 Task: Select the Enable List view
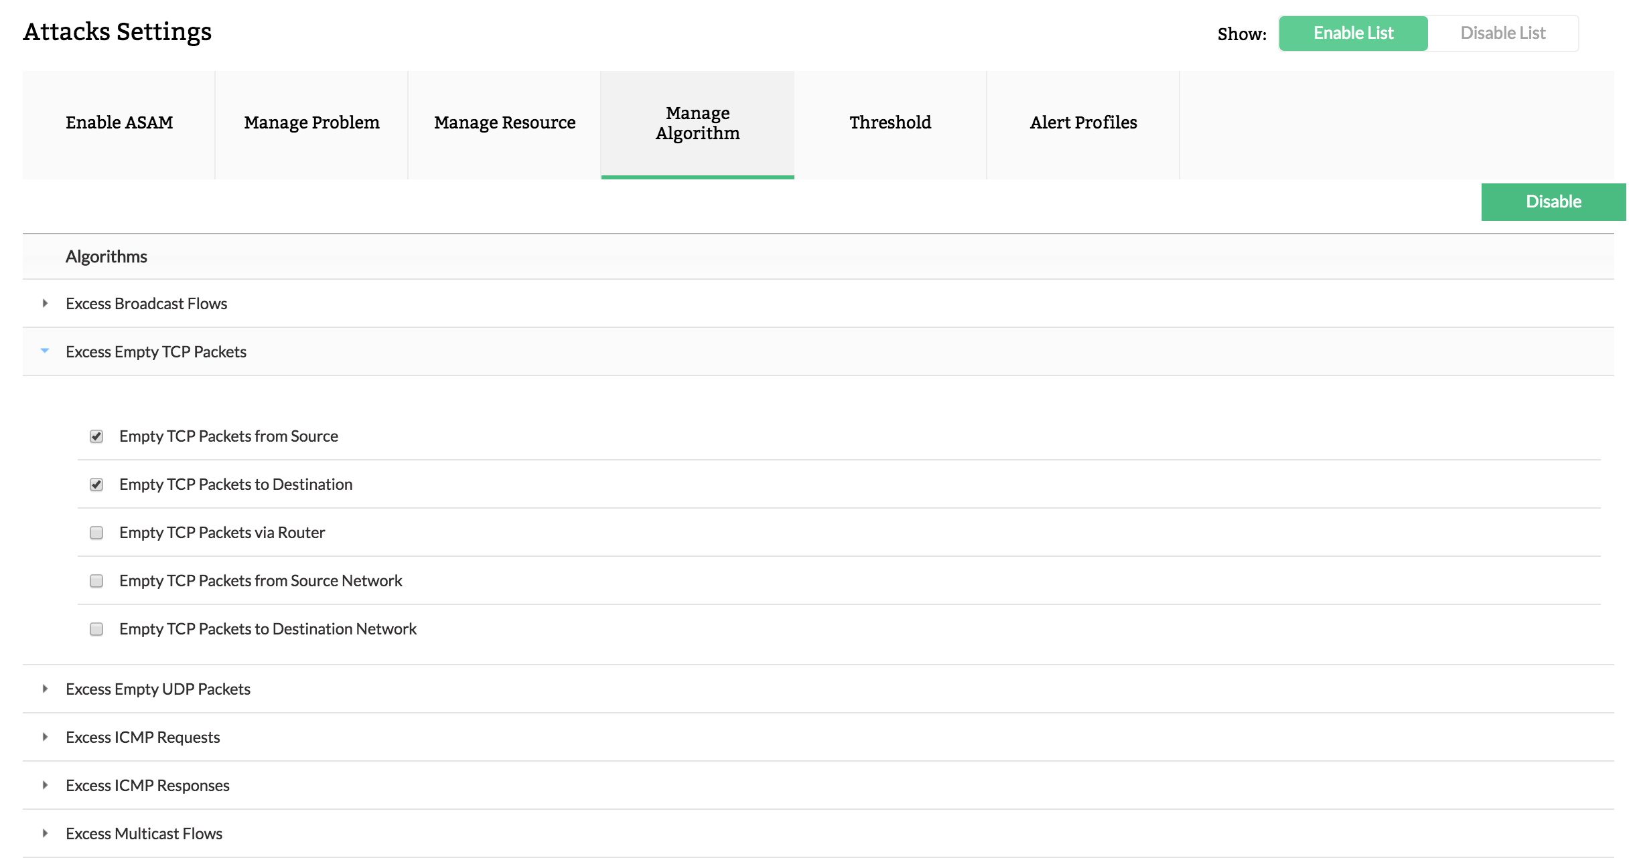point(1353,33)
